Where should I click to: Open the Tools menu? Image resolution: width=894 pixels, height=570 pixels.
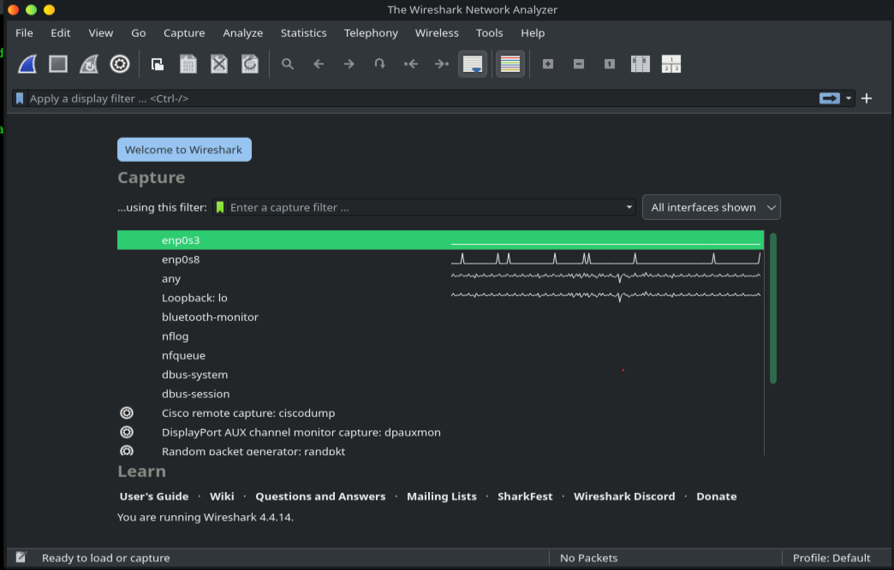489,33
